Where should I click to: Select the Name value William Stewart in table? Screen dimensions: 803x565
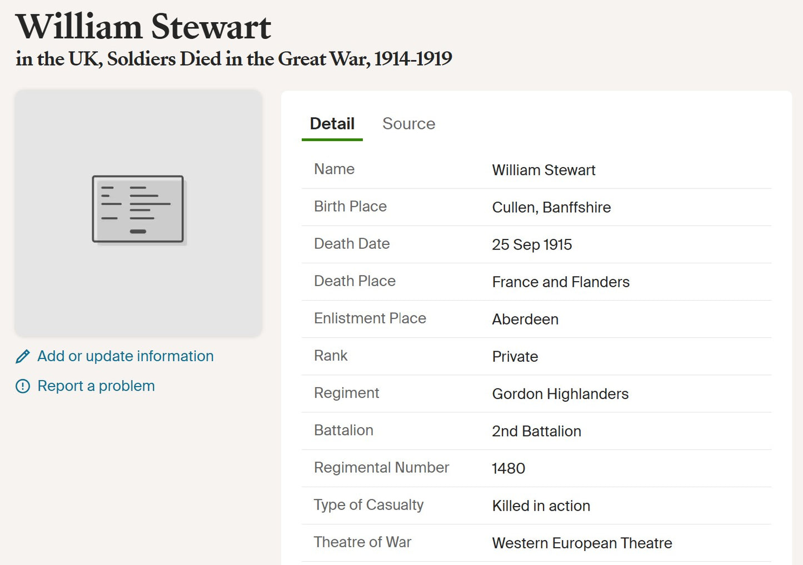(x=543, y=170)
